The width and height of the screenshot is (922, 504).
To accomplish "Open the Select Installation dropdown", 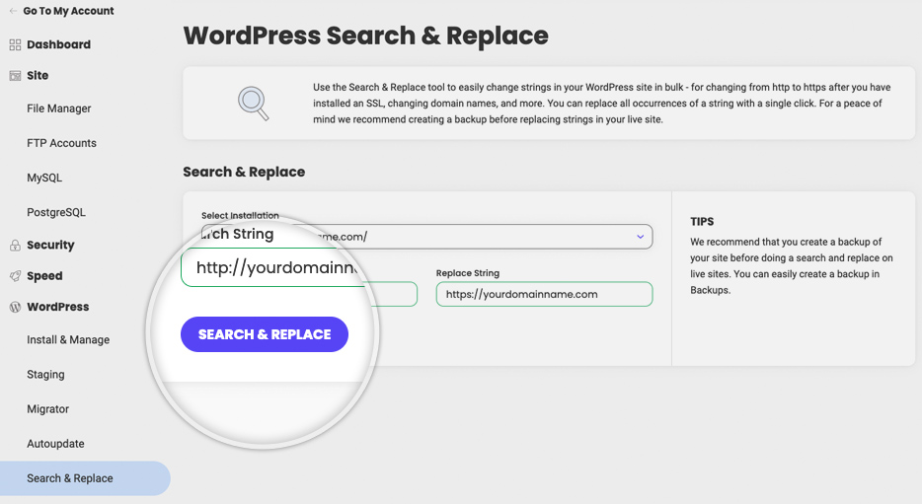I will [426, 237].
